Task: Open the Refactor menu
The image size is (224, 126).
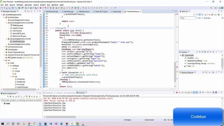Action: [x=20, y=5]
